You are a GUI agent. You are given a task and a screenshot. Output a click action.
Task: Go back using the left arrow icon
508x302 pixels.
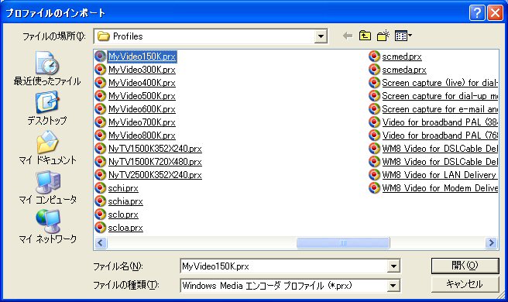348,36
